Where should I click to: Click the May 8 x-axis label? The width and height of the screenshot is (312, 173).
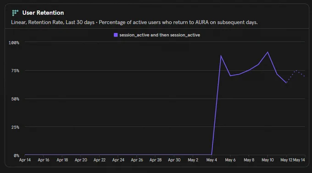click(249, 160)
